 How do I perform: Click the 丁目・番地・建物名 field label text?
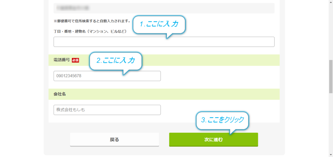90,31
